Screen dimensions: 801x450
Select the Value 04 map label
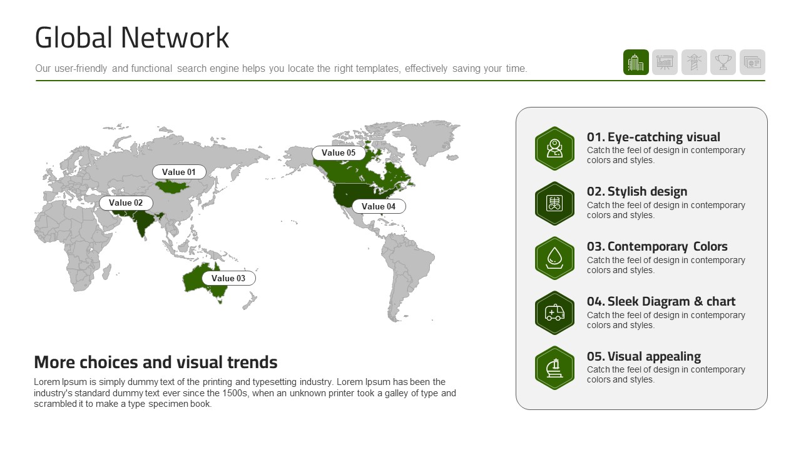379,206
